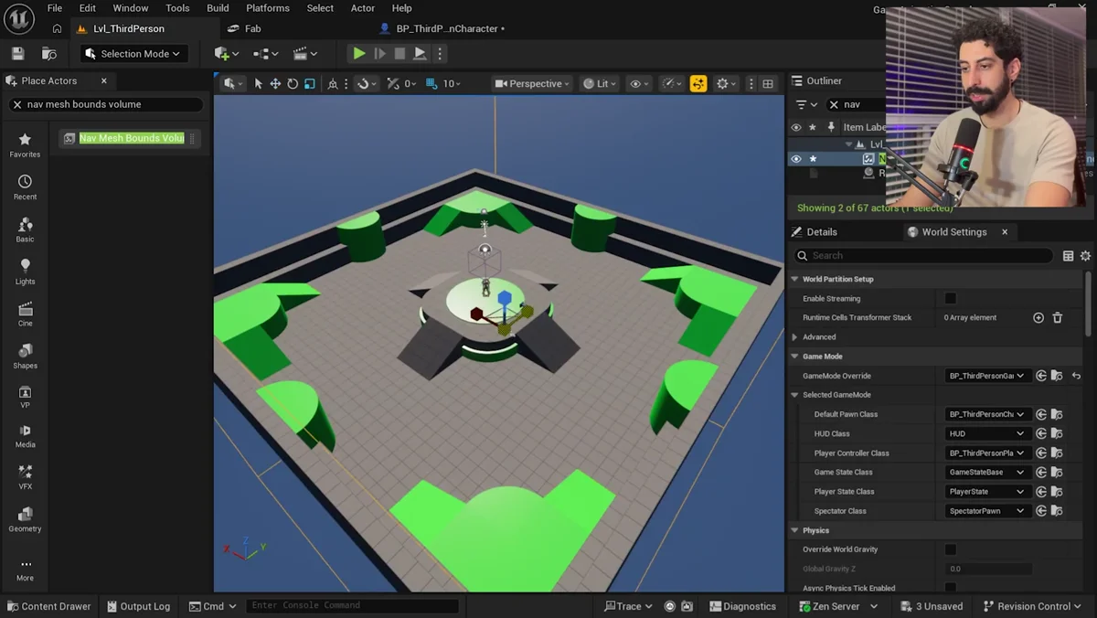Open the Content Drawer
Image resolution: width=1097 pixels, height=618 pixels.
(x=49, y=605)
